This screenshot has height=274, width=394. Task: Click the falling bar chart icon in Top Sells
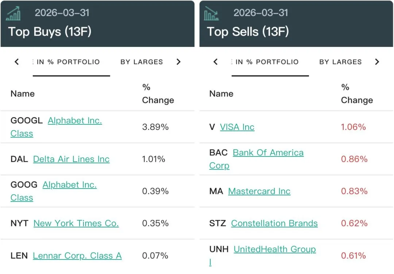pos(211,13)
